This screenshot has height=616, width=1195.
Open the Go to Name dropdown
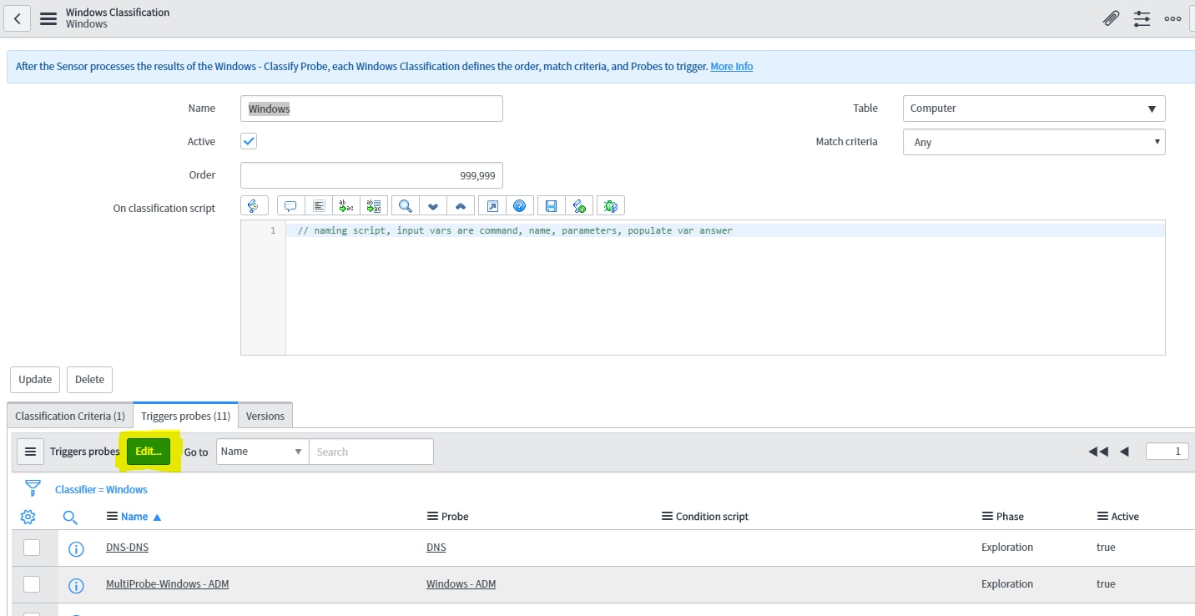[x=262, y=452]
